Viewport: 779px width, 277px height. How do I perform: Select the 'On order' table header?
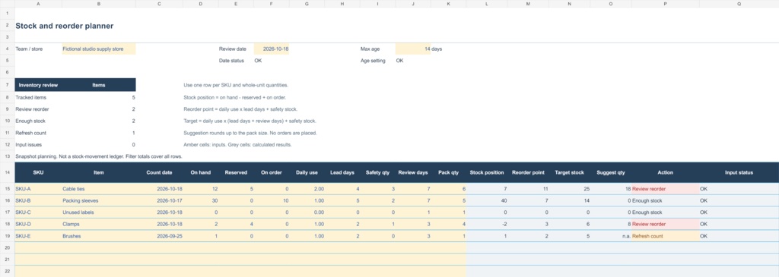coord(272,172)
